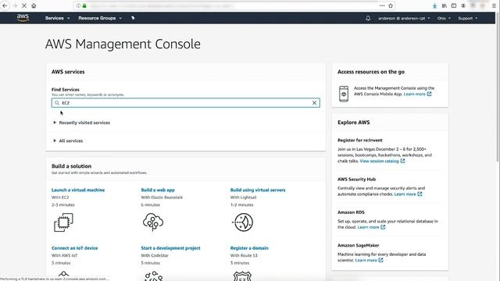Click the CodeStar development icon

point(153,276)
